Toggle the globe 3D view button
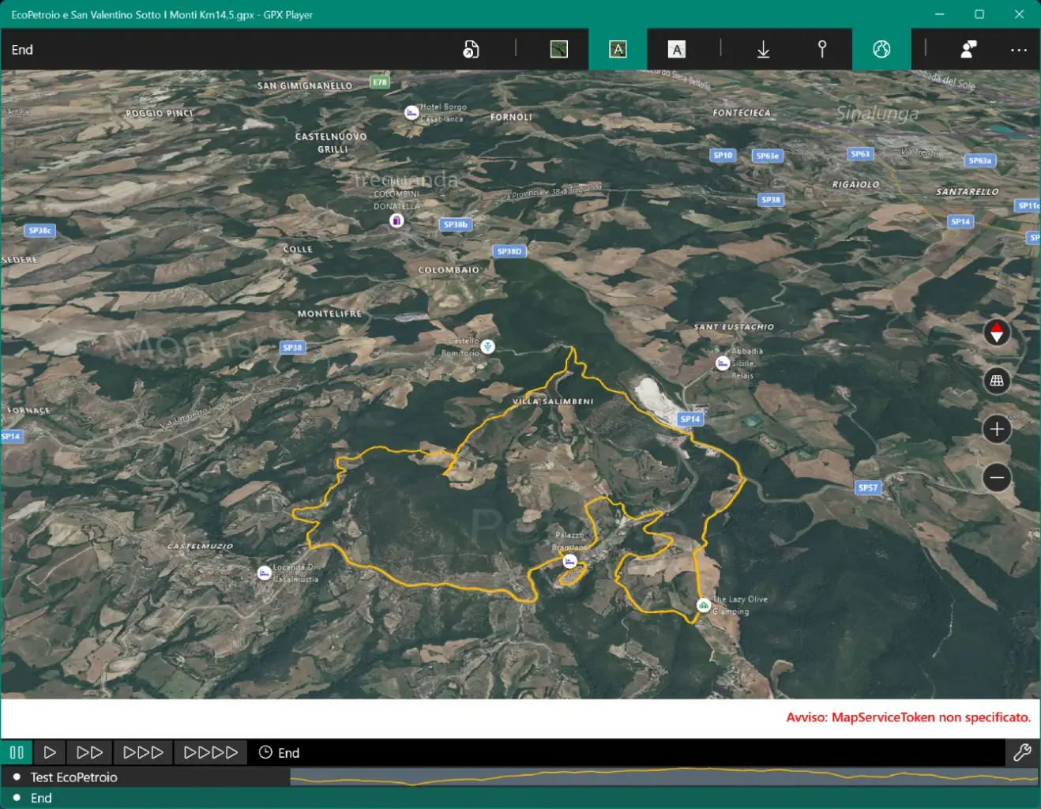The height and width of the screenshot is (809, 1041). tap(881, 50)
